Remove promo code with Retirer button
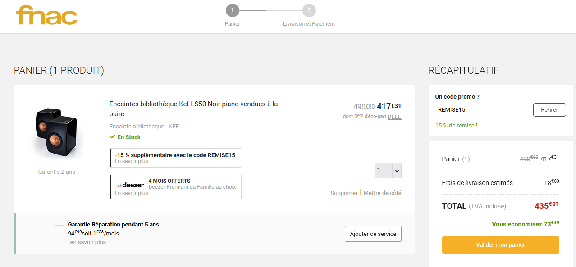Viewport: 576px width, 267px height. (549, 110)
